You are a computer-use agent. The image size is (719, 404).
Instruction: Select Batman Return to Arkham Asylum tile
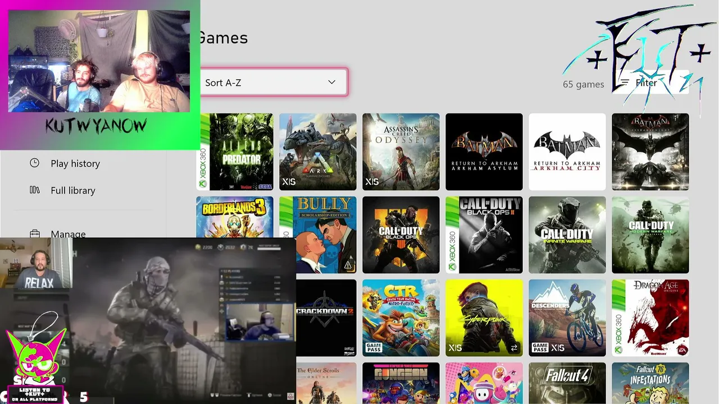484,152
